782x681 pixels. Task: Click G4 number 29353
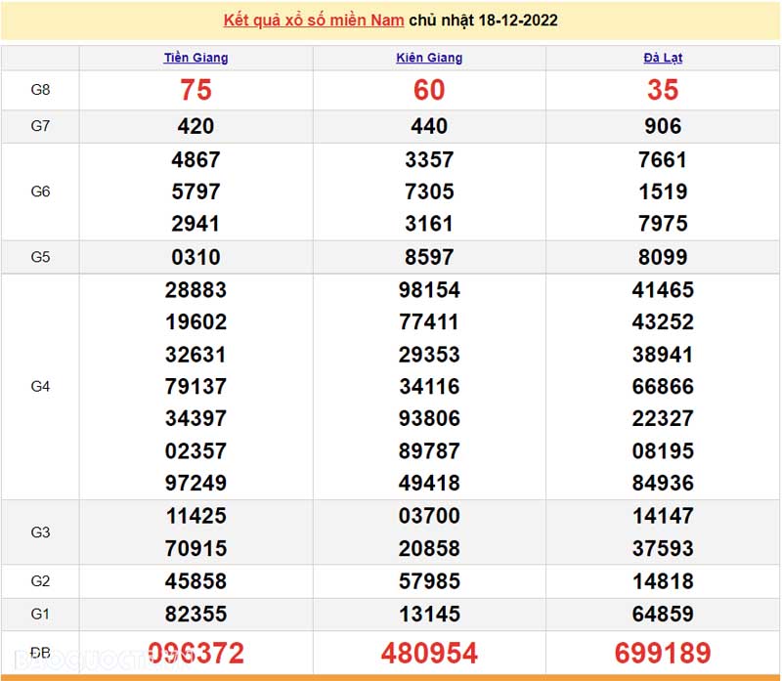click(429, 355)
